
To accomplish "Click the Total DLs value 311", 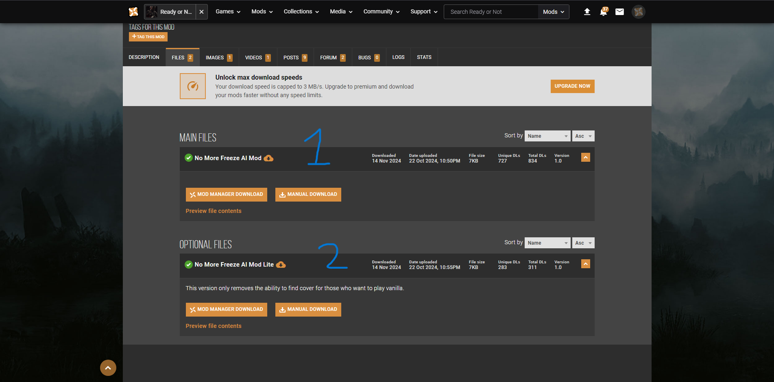I will [532, 267].
